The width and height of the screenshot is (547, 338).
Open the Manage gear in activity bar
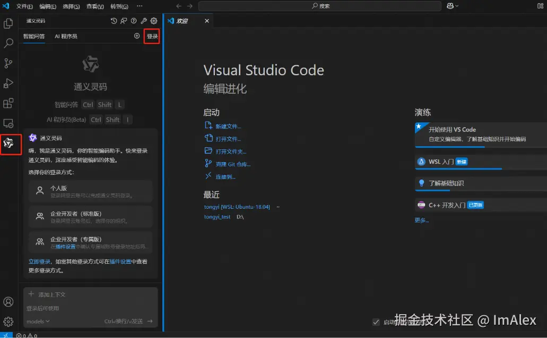8,322
